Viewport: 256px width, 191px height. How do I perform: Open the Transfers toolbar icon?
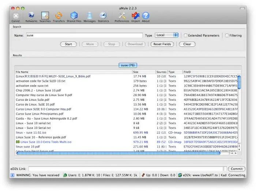pyautogui.click(x=59, y=16)
